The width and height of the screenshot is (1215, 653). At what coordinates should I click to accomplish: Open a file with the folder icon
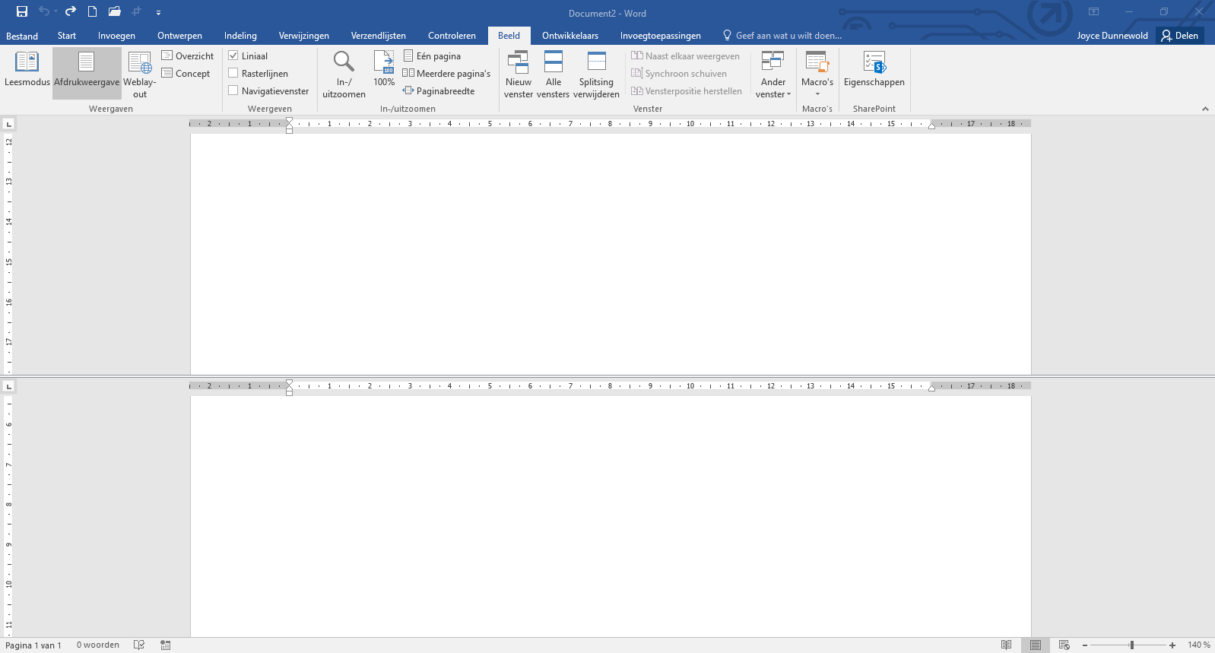115,11
